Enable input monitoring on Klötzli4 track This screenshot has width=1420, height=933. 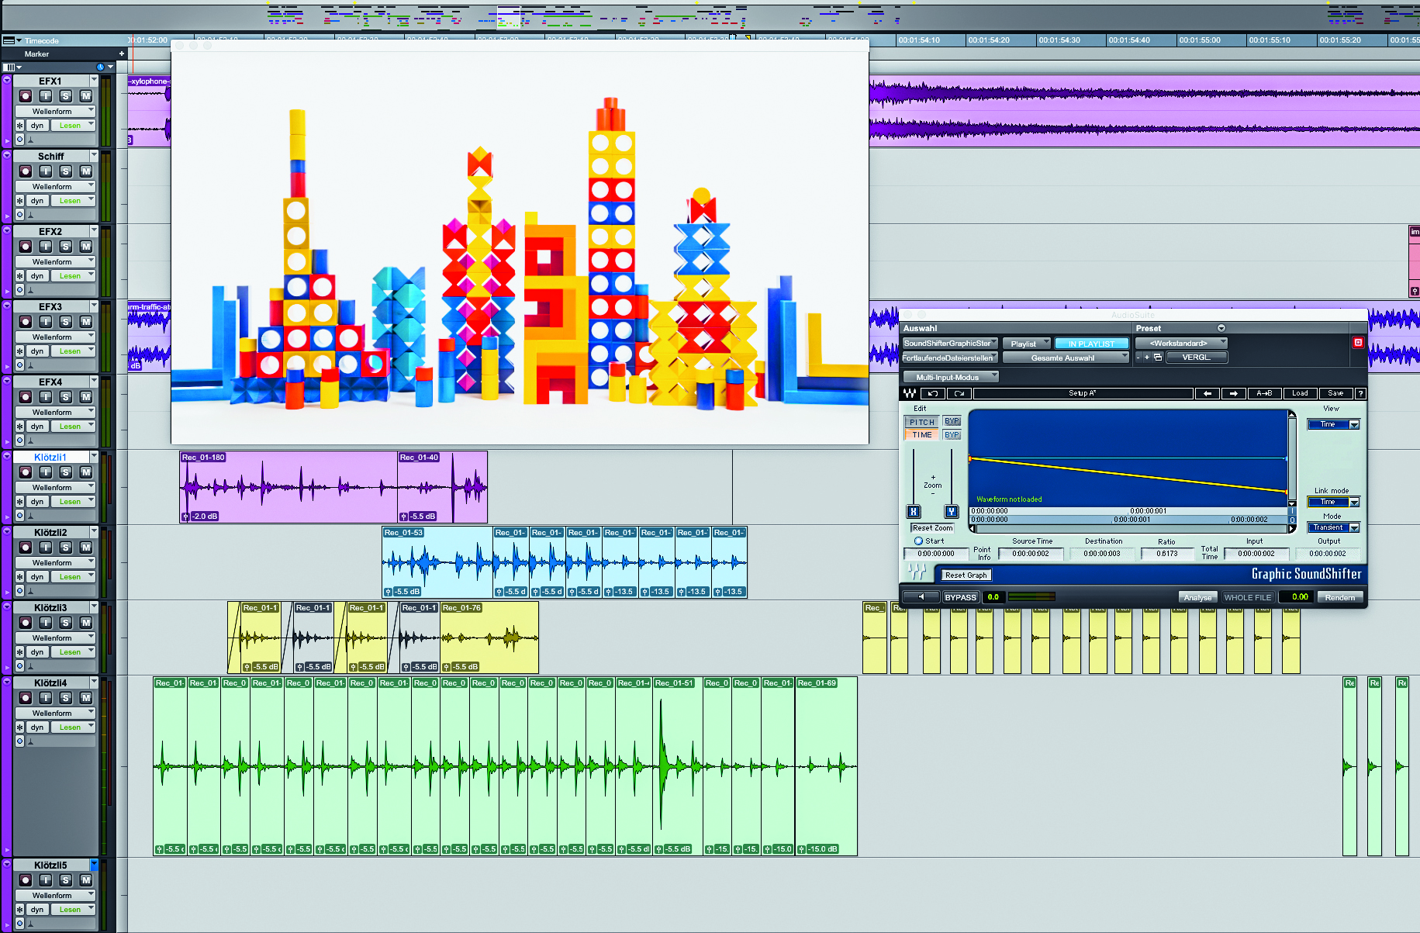pos(46,698)
